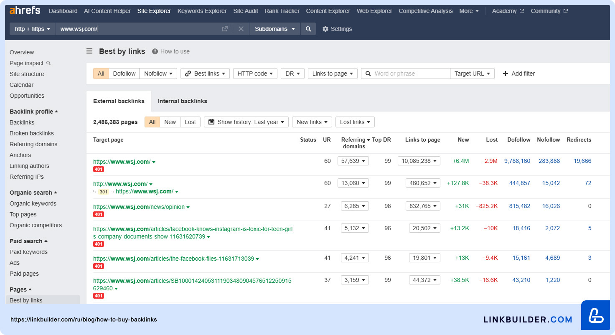Open URL in new tab icon

[x=225, y=29]
